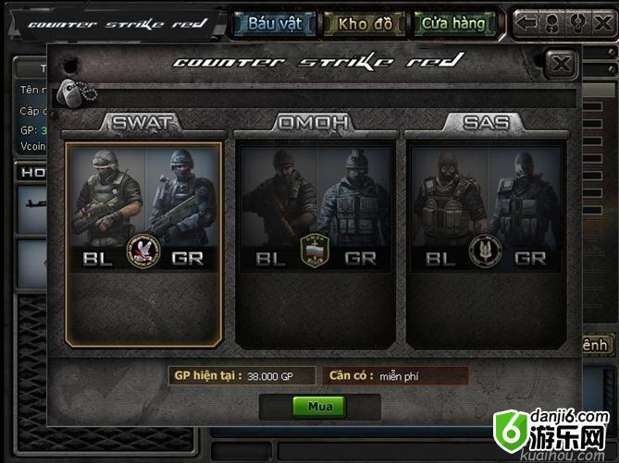Close the Counter Strike Red dialog
The height and width of the screenshot is (463, 619).
coord(561,65)
